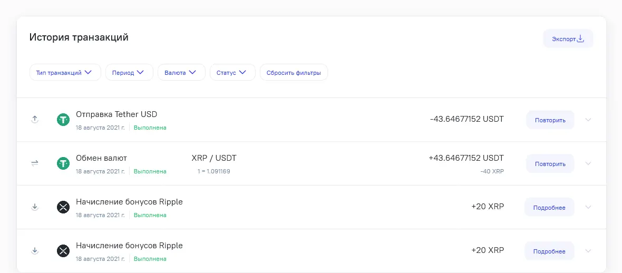Image resolution: width=622 pixels, height=273 pixels.
Task: Click the Tether logo in the Отправка Tether USD row
Action: [x=63, y=120]
